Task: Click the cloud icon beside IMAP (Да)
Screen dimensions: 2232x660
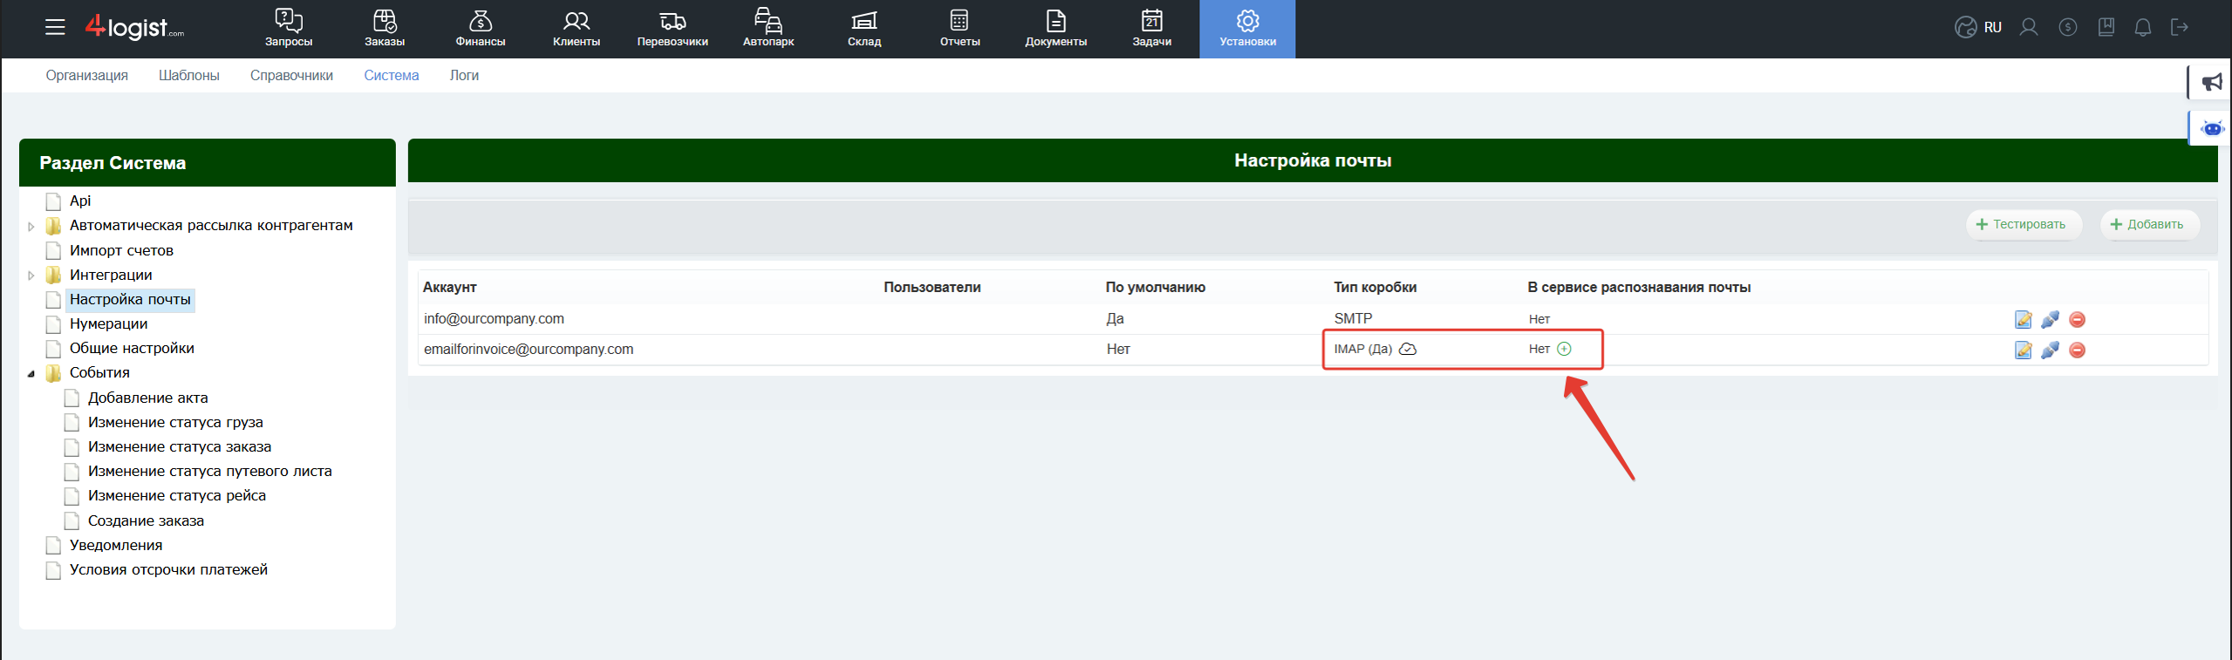Action: click(1407, 349)
